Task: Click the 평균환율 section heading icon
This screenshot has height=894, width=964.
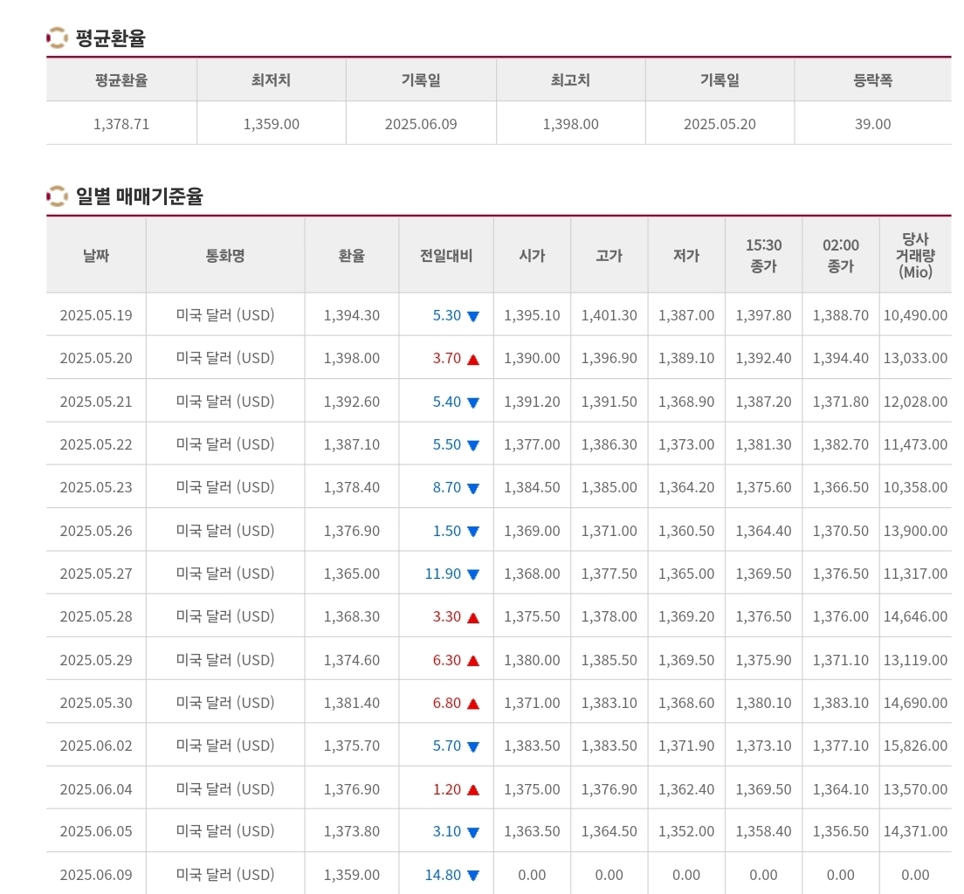Action: (x=57, y=38)
